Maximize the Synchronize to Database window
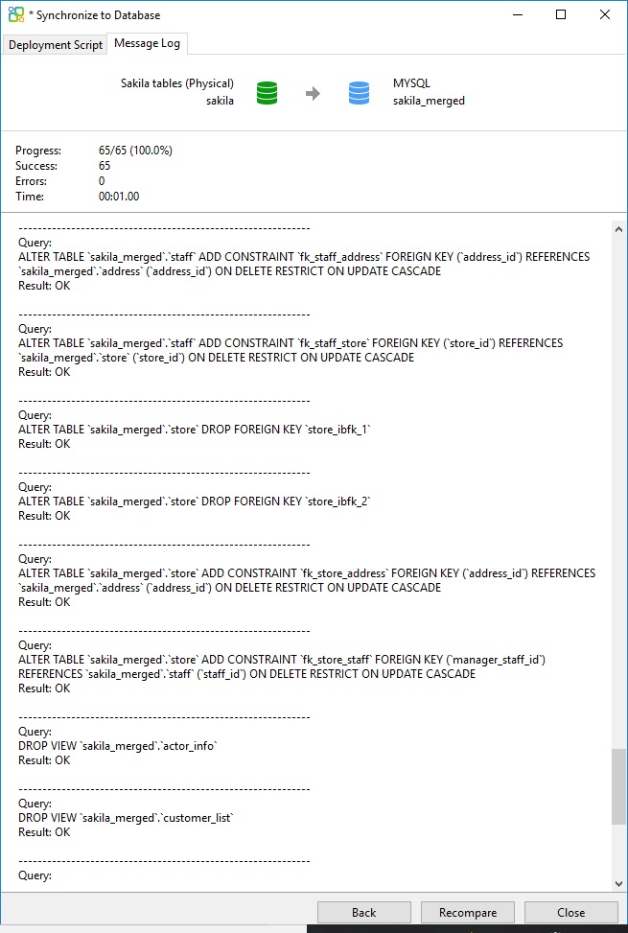Screen dimensions: 628x933 pos(562,14)
